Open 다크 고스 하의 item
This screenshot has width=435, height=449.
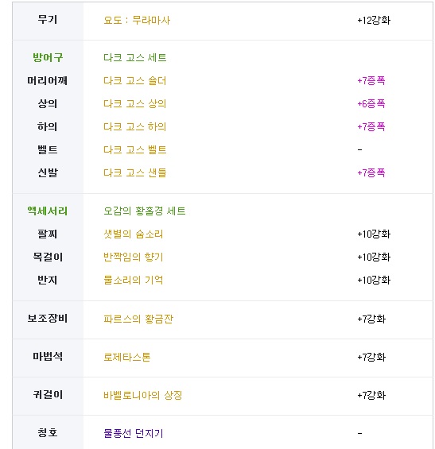click(134, 126)
